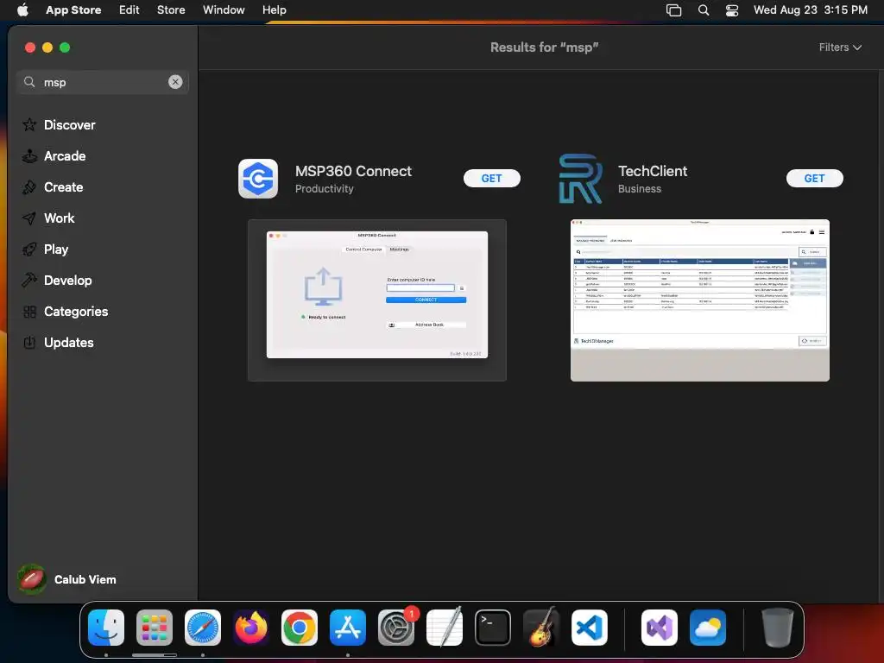Open Visual Studio from the Dock
This screenshot has height=663, width=884.
pyautogui.click(x=660, y=628)
